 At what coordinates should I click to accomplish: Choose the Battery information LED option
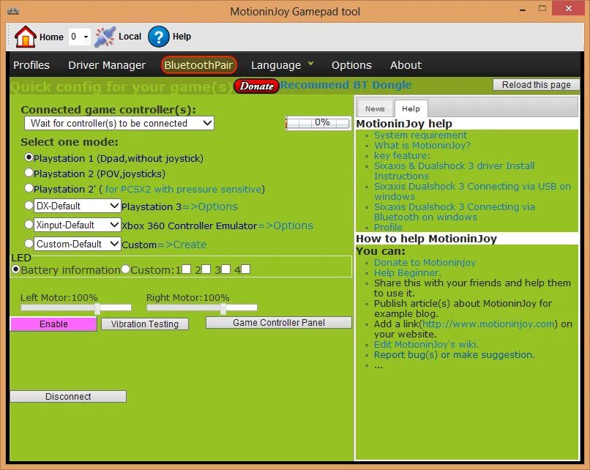pos(15,269)
